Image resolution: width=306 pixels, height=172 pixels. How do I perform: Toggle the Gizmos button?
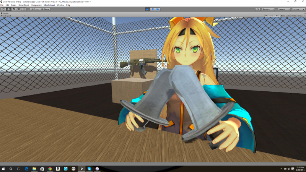301,16
